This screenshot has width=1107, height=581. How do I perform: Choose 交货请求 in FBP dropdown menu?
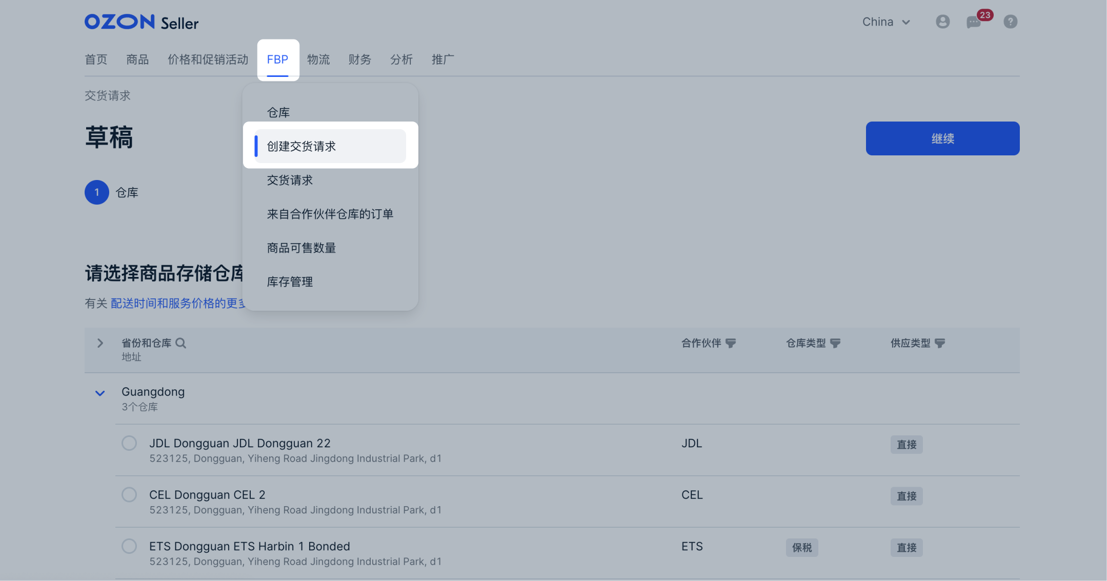[330, 180]
